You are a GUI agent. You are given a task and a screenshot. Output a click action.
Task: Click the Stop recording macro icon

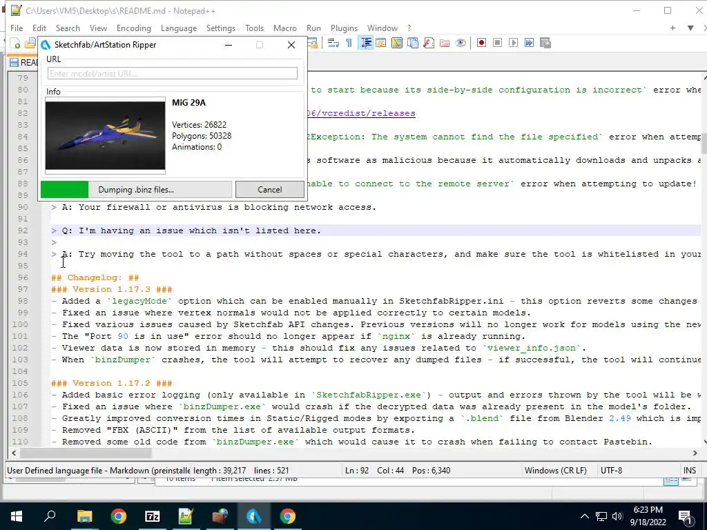497,43
